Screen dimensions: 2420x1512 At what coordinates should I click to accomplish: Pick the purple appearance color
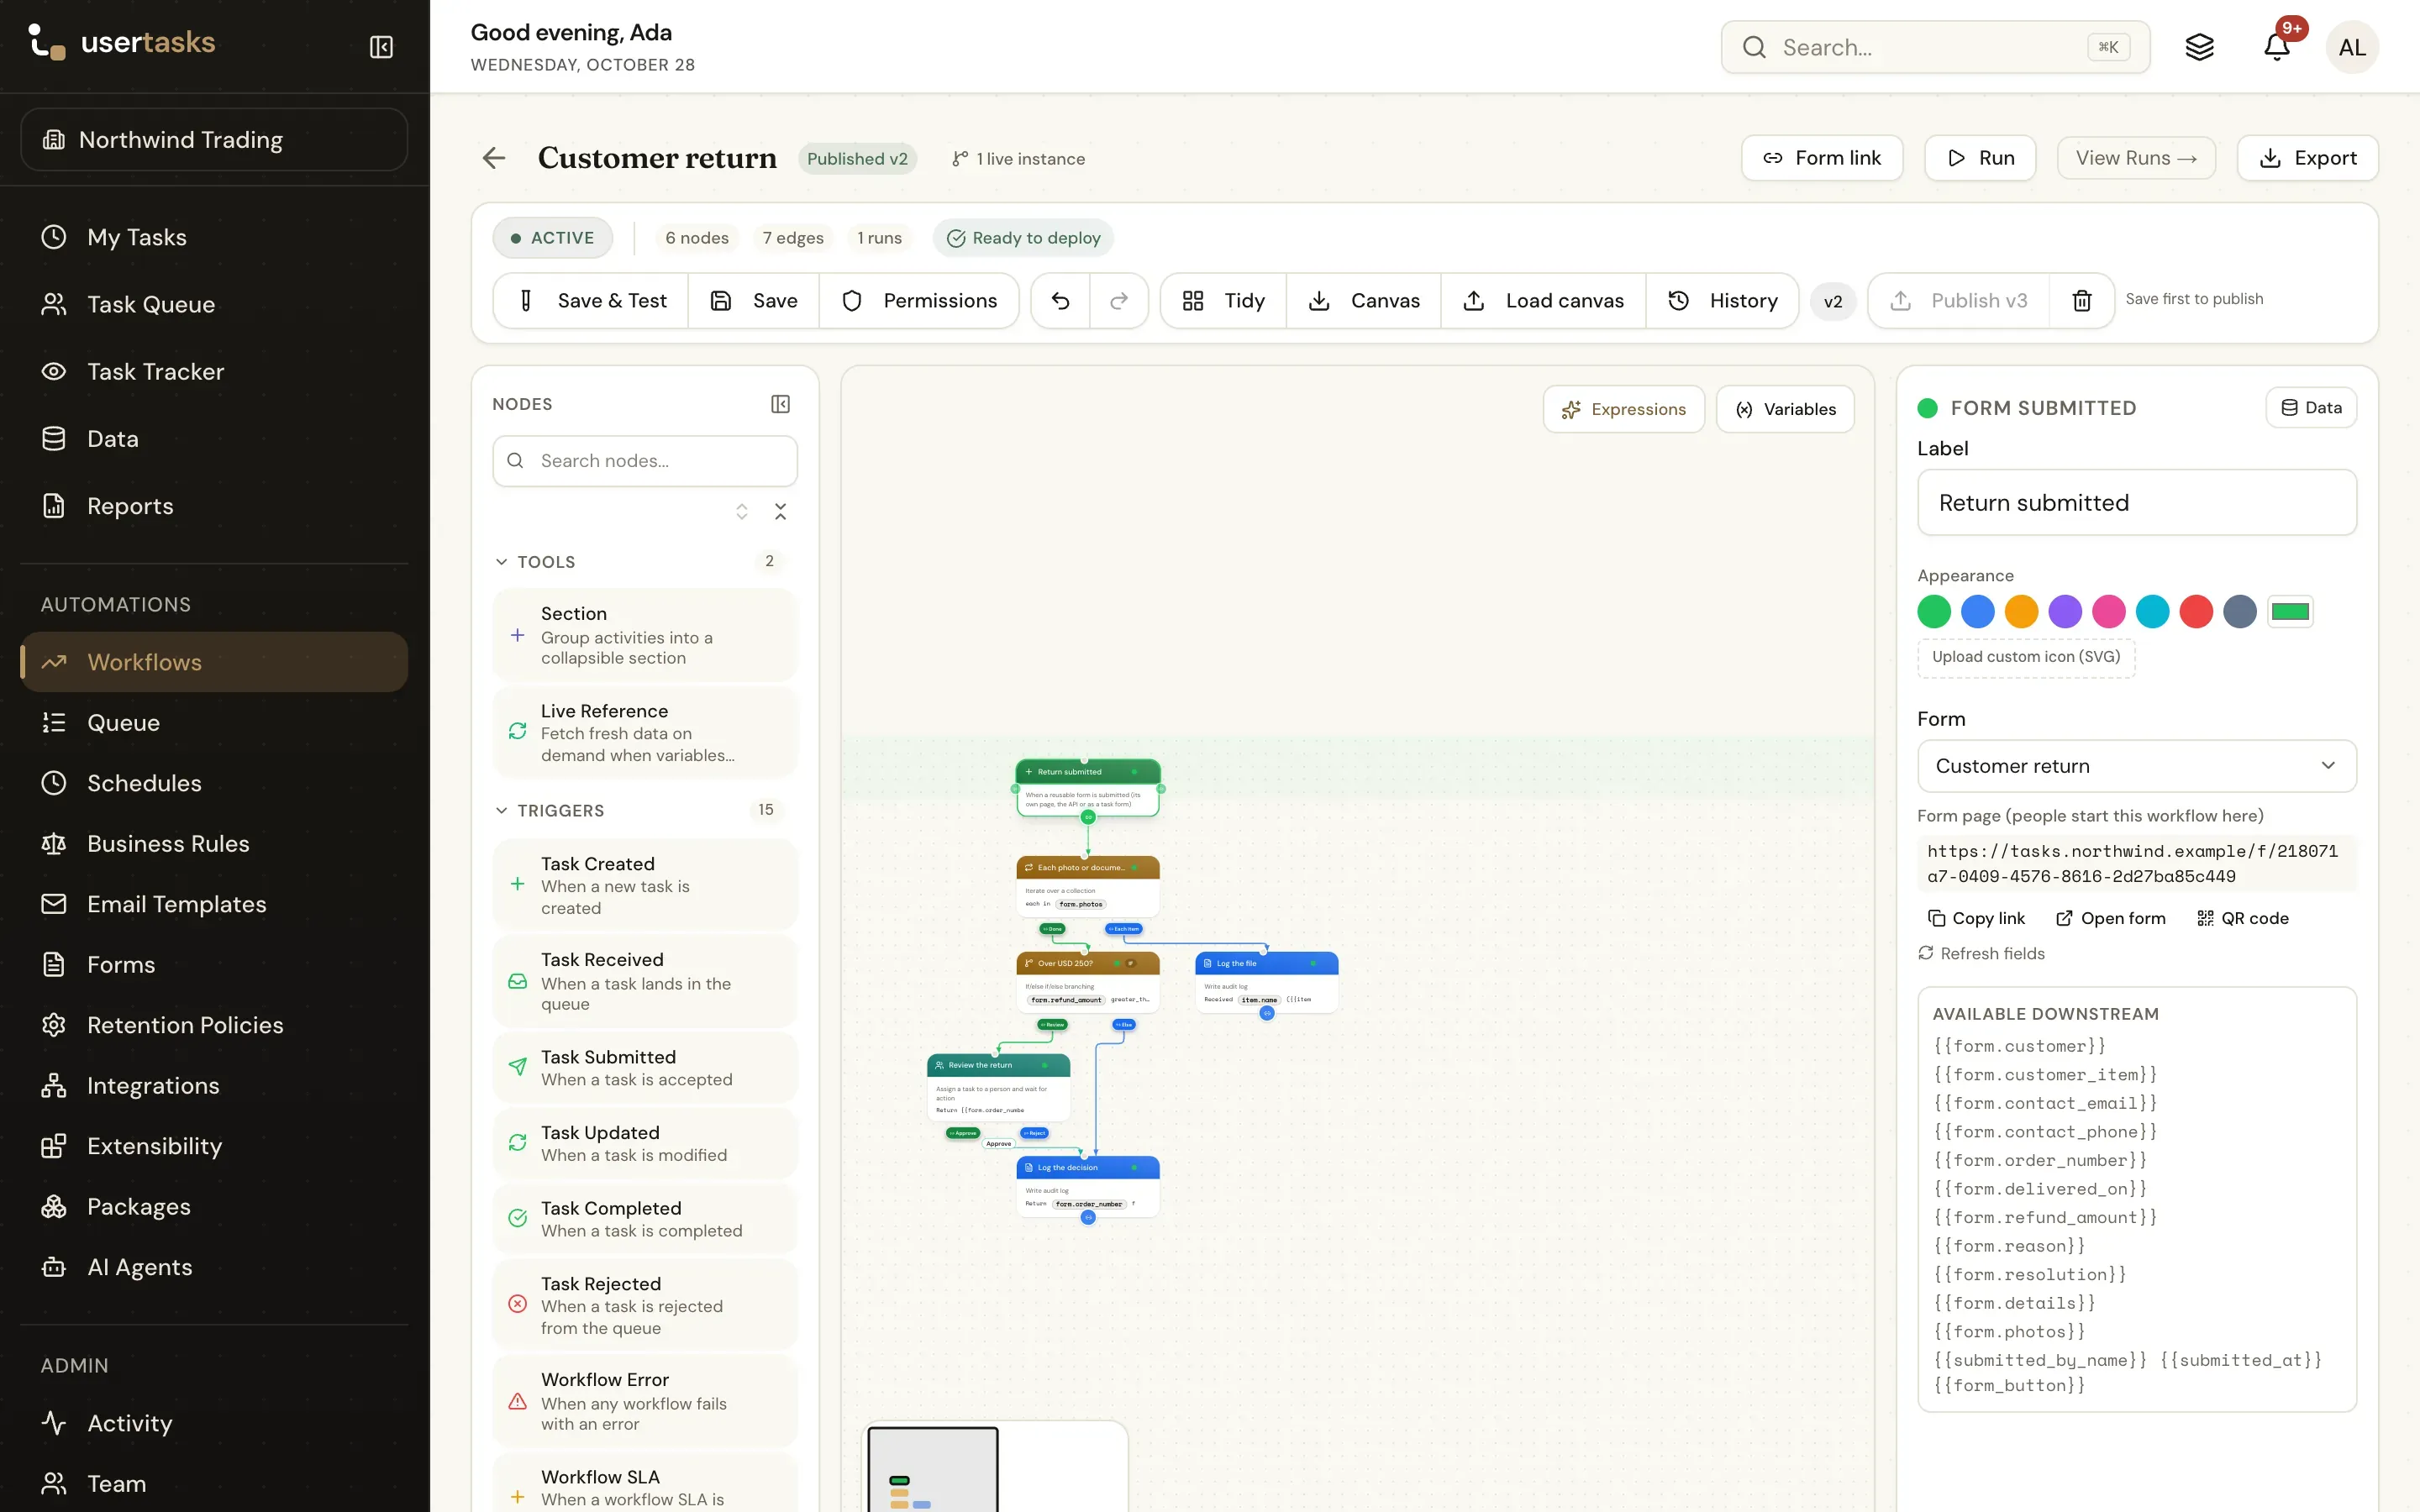pyautogui.click(x=2065, y=611)
